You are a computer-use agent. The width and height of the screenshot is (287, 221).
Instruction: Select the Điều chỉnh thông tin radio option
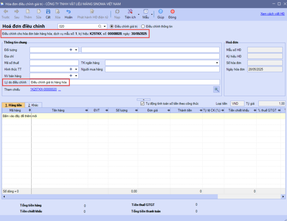pyautogui.click(x=143, y=26)
